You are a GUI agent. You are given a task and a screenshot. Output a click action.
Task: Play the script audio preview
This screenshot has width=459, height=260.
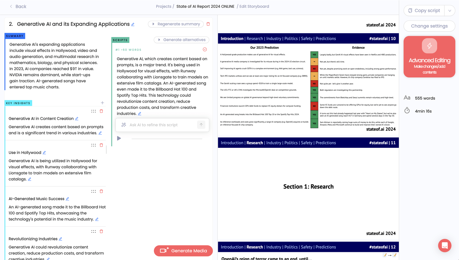click(119, 138)
